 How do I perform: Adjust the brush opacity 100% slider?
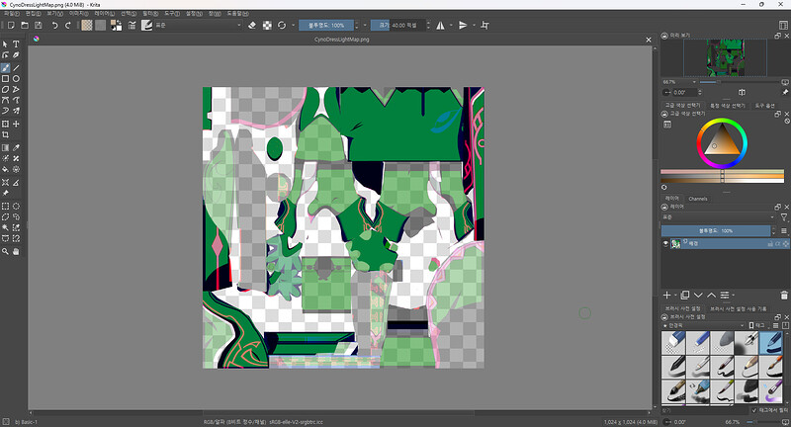(326, 26)
